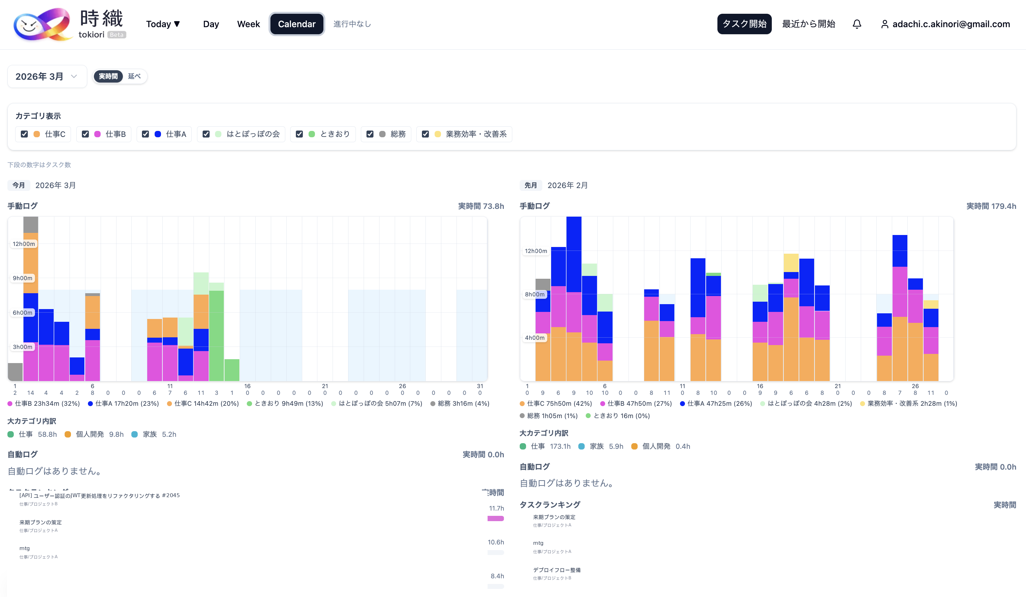Click the tall day 2 bar in the March chart
This screenshot has height=597, width=1026.
30,299
